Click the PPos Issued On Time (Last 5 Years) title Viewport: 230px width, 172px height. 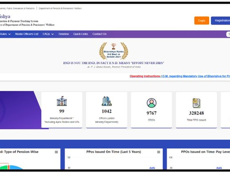[x=114, y=152]
